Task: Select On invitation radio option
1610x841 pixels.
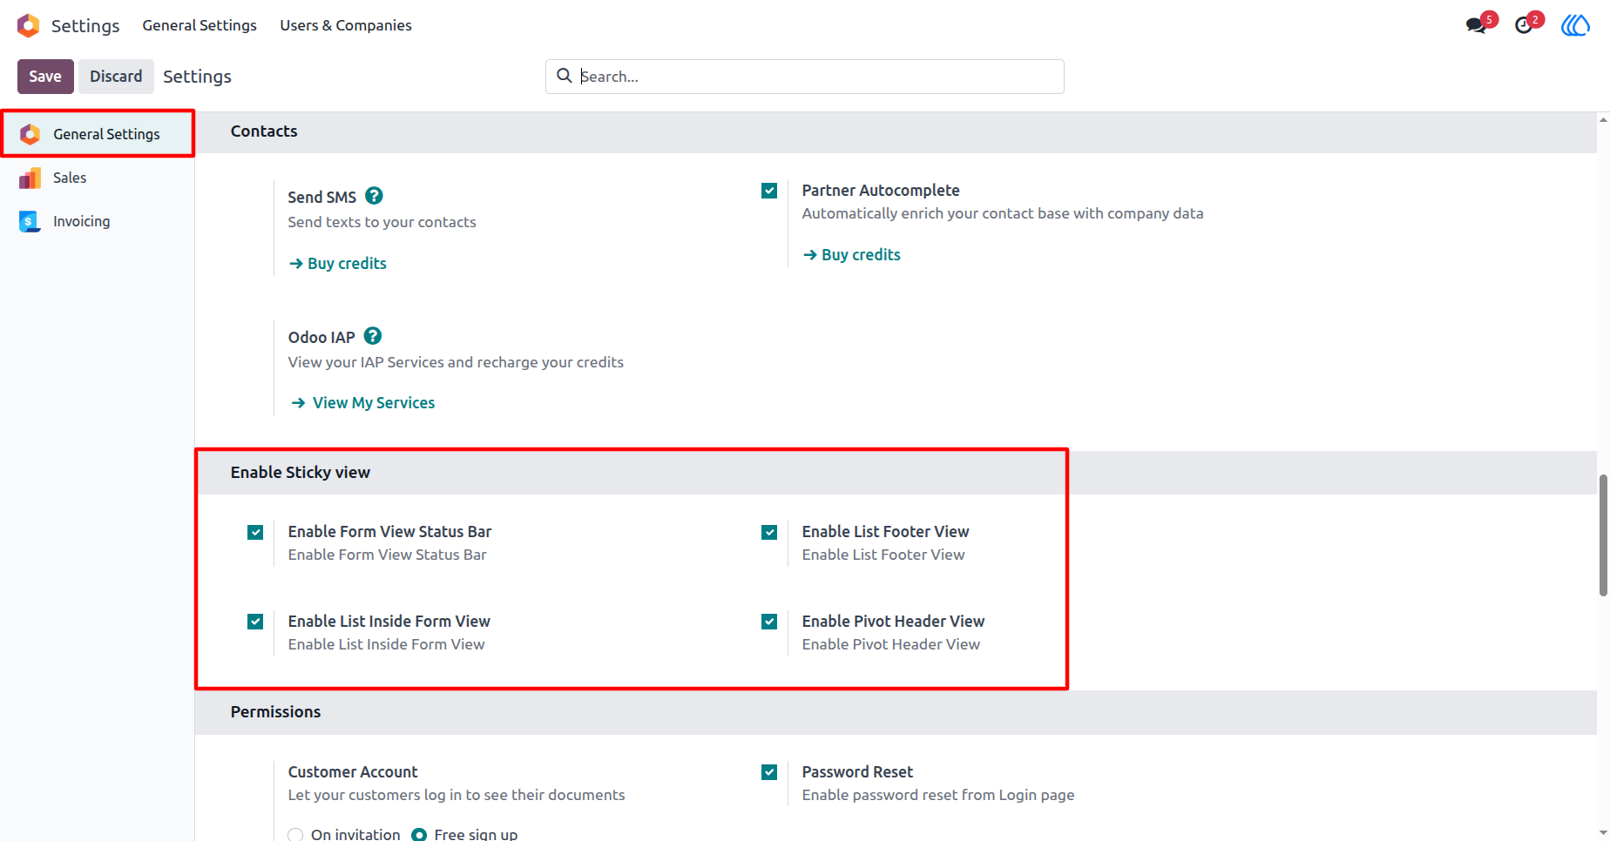Action: point(295,835)
